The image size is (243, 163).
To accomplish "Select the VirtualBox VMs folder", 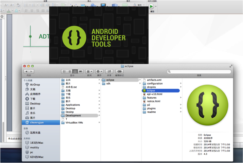I will [x=72, y=122].
